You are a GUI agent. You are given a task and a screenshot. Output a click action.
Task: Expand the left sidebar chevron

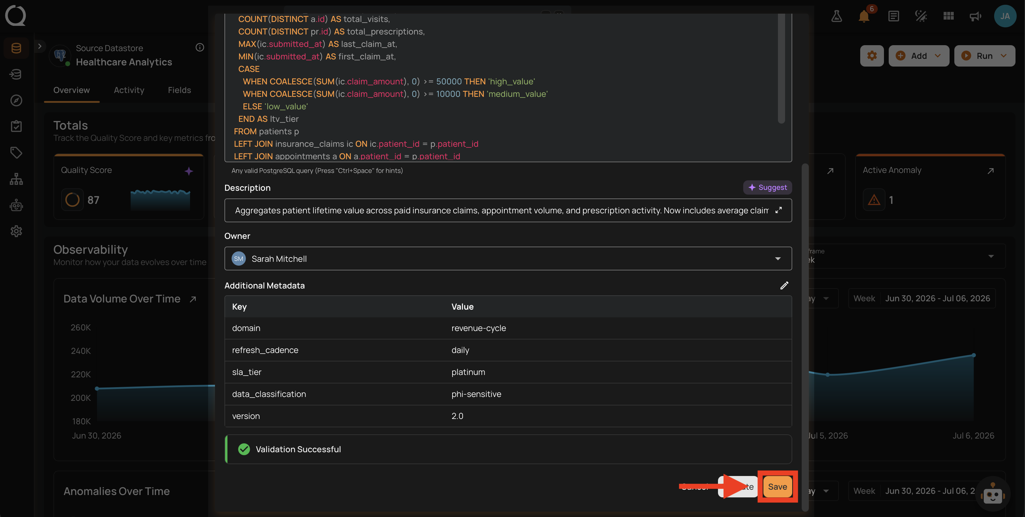39,46
